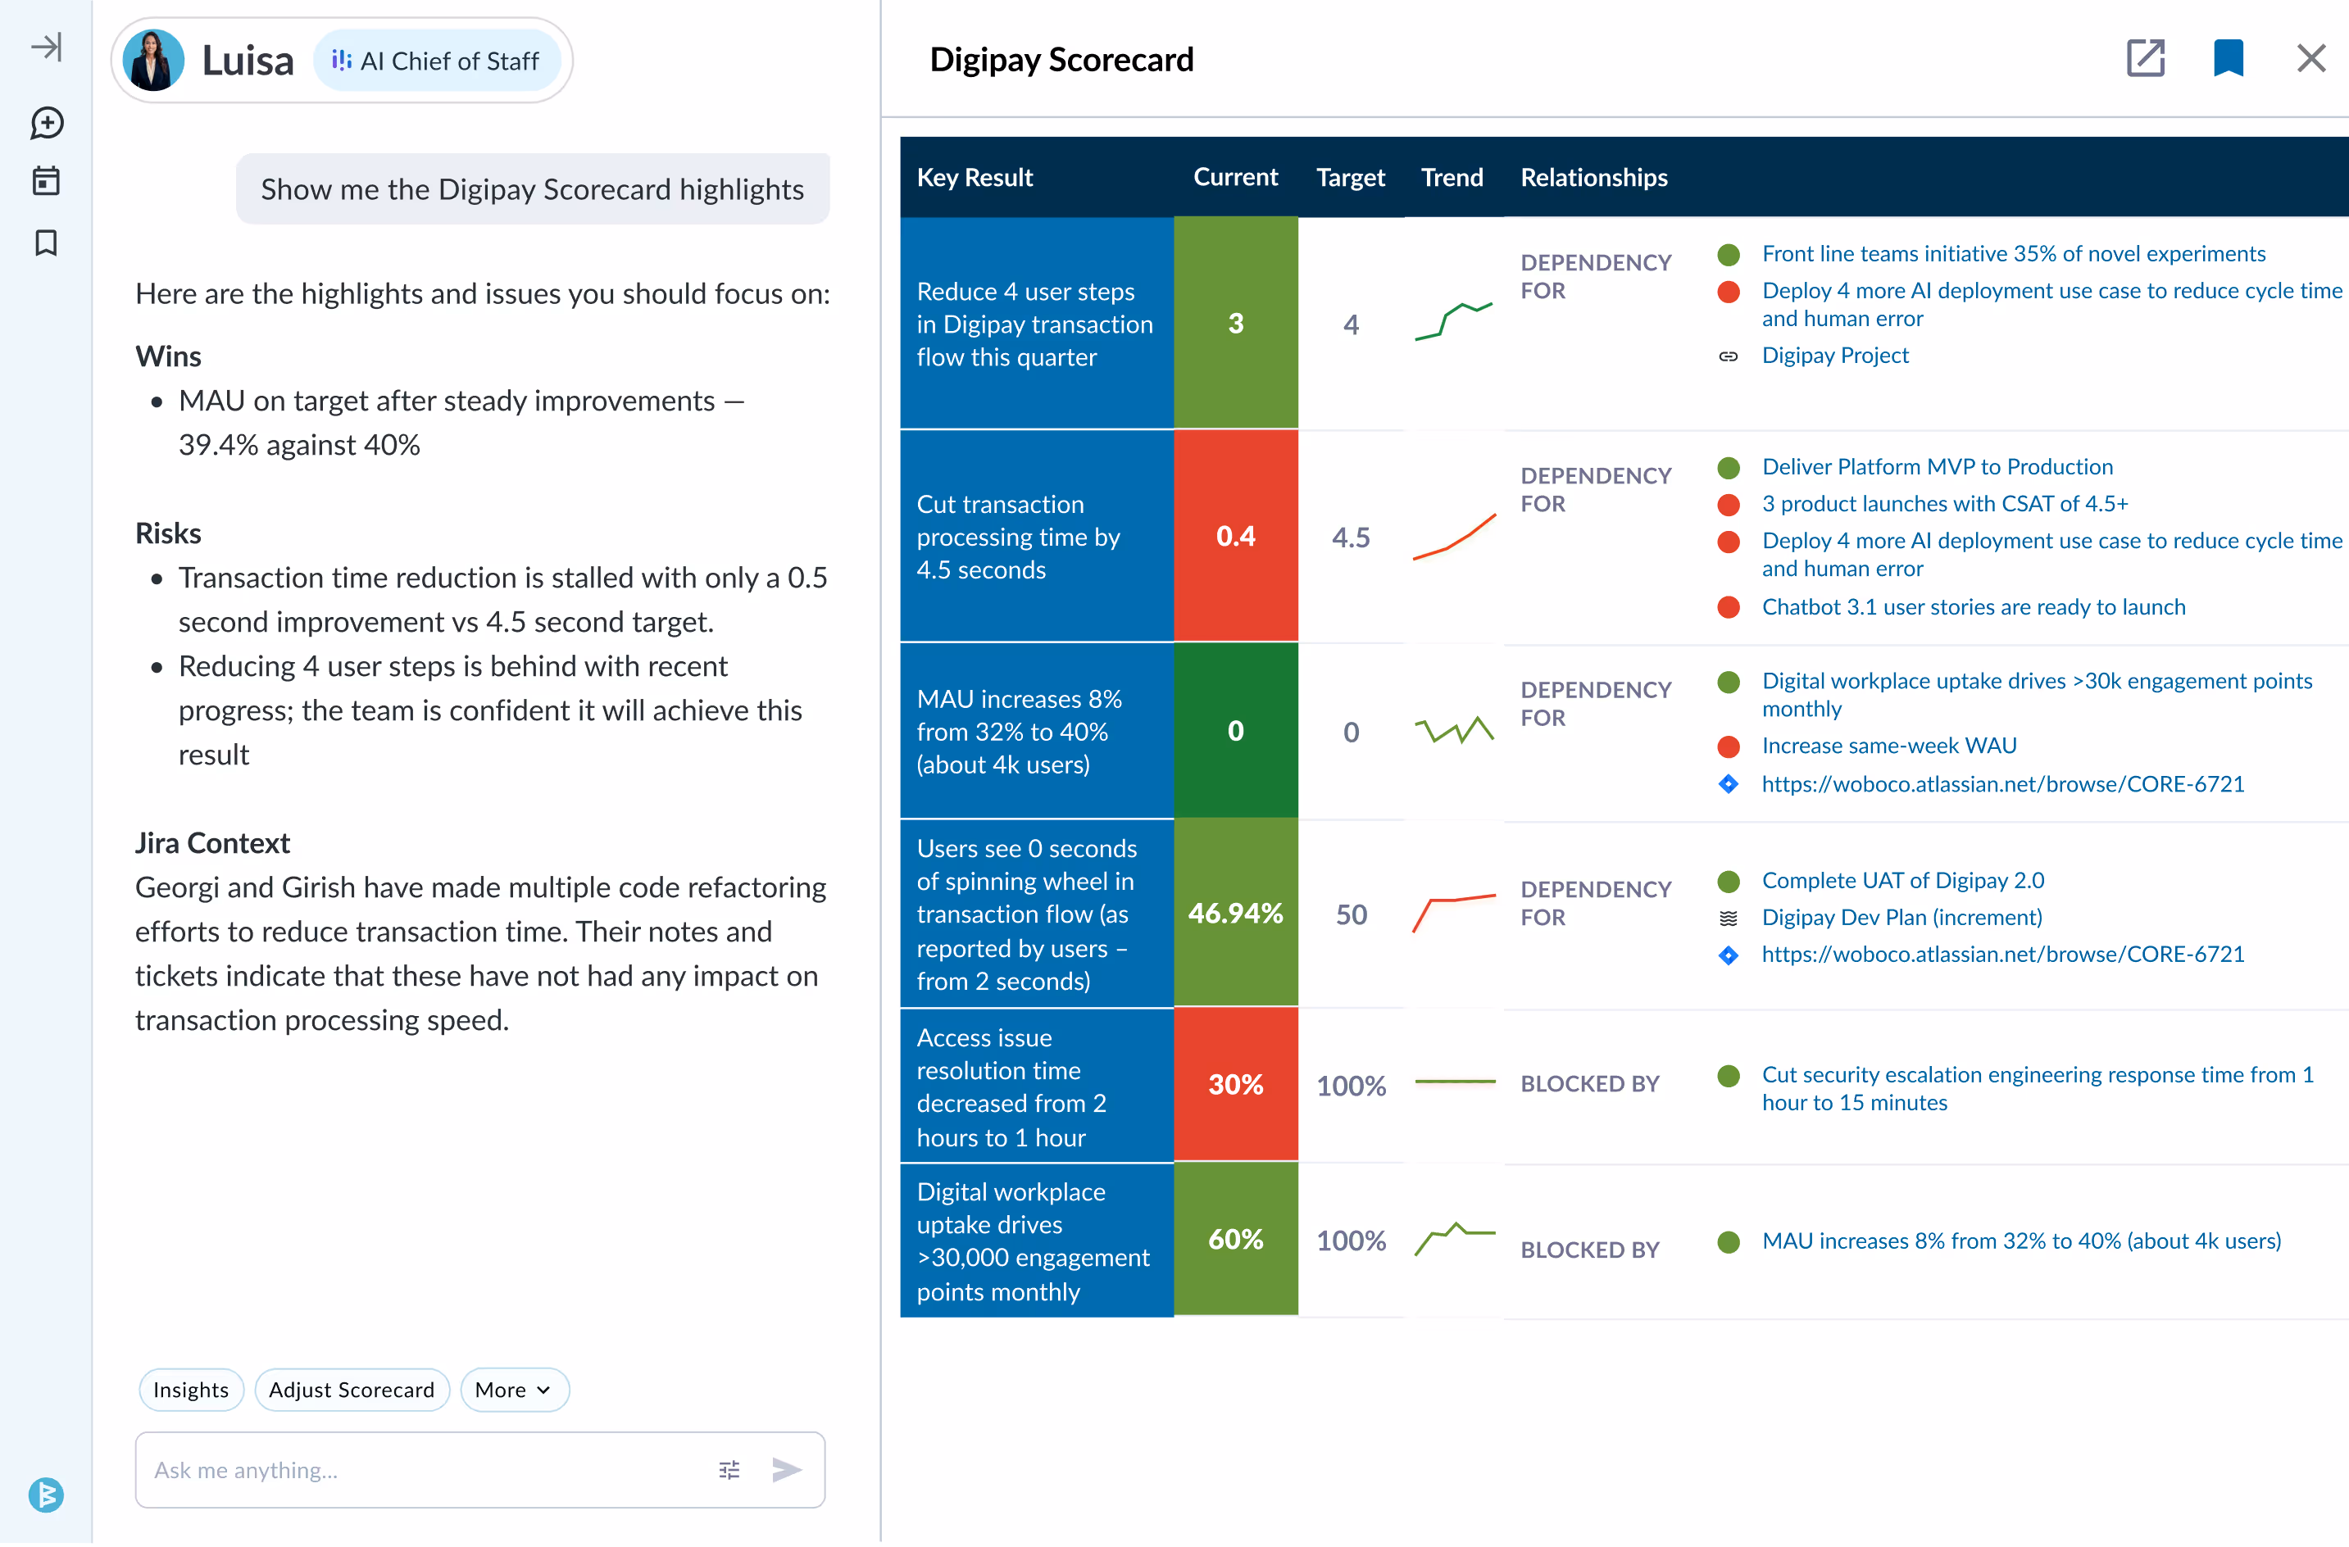Click the AI Chief of Staff badge

(x=438, y=60)
